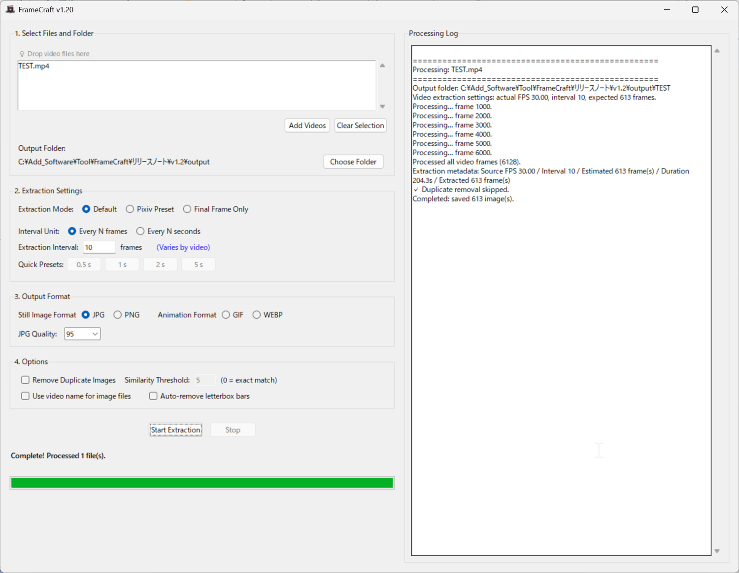Click '(Varies by video)' blue text
Image resolution: width=739 pixels, height=573 pixels.
[183, 247]
